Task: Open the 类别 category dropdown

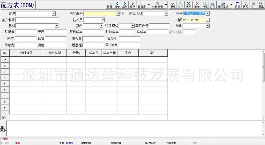Action: pyautogui.click(x=208, y=13)
